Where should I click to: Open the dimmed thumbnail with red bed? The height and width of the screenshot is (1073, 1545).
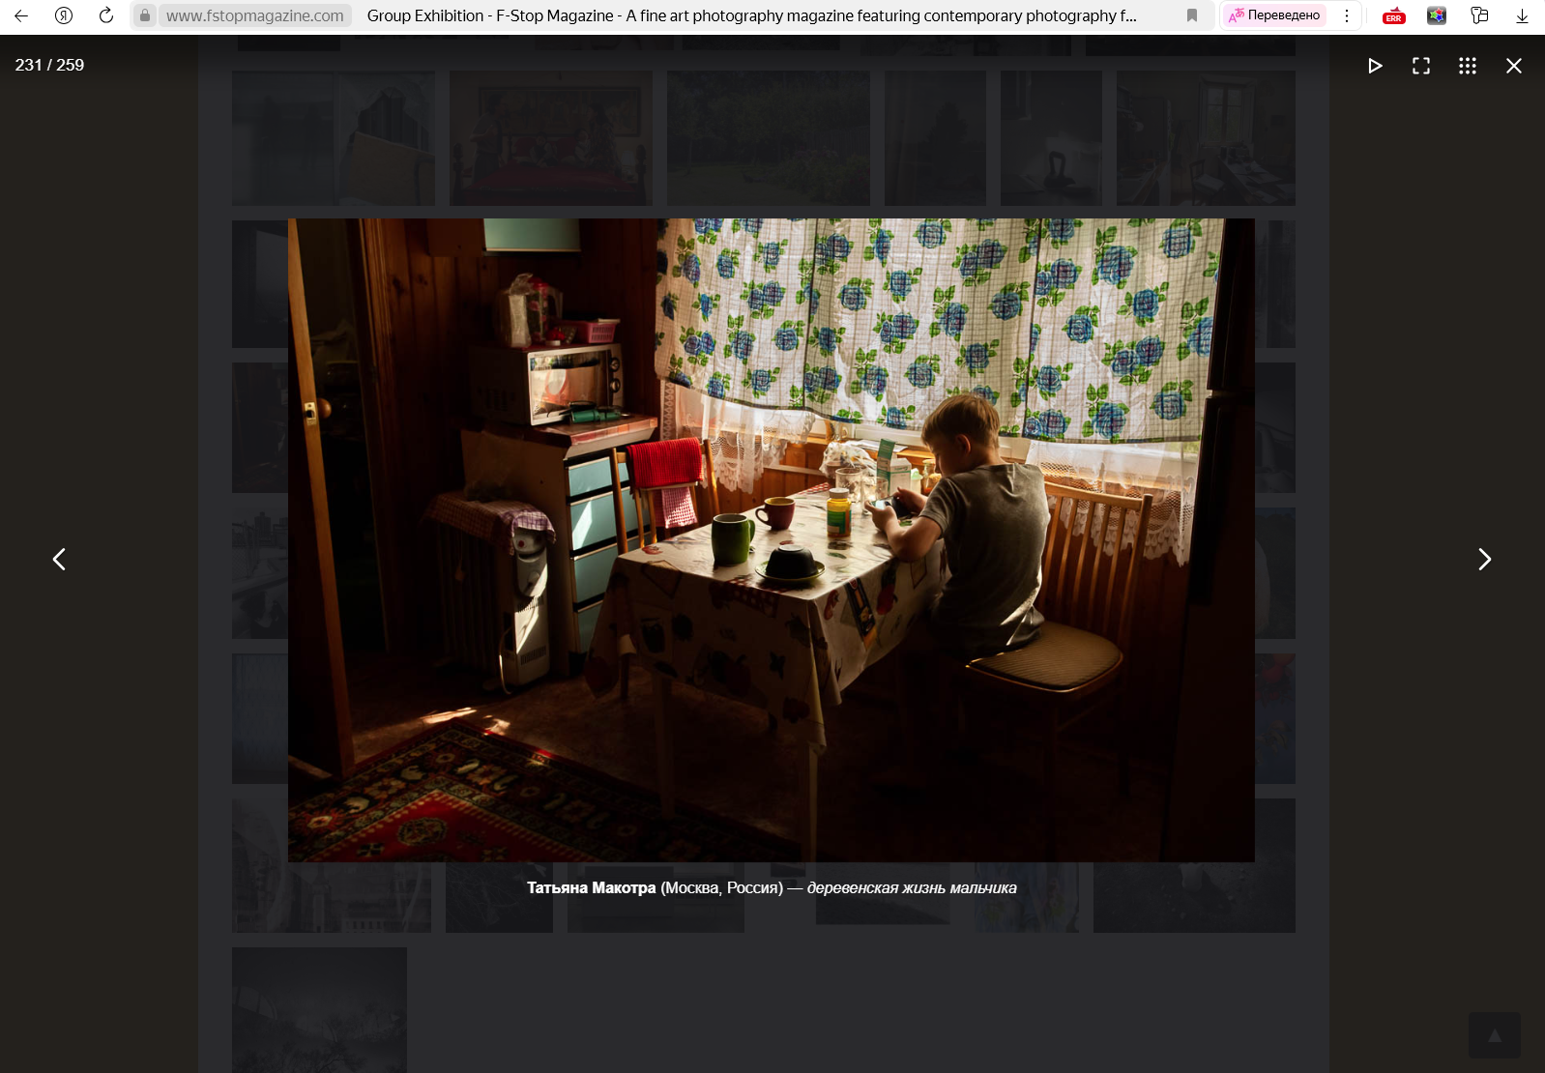point(551,138)
